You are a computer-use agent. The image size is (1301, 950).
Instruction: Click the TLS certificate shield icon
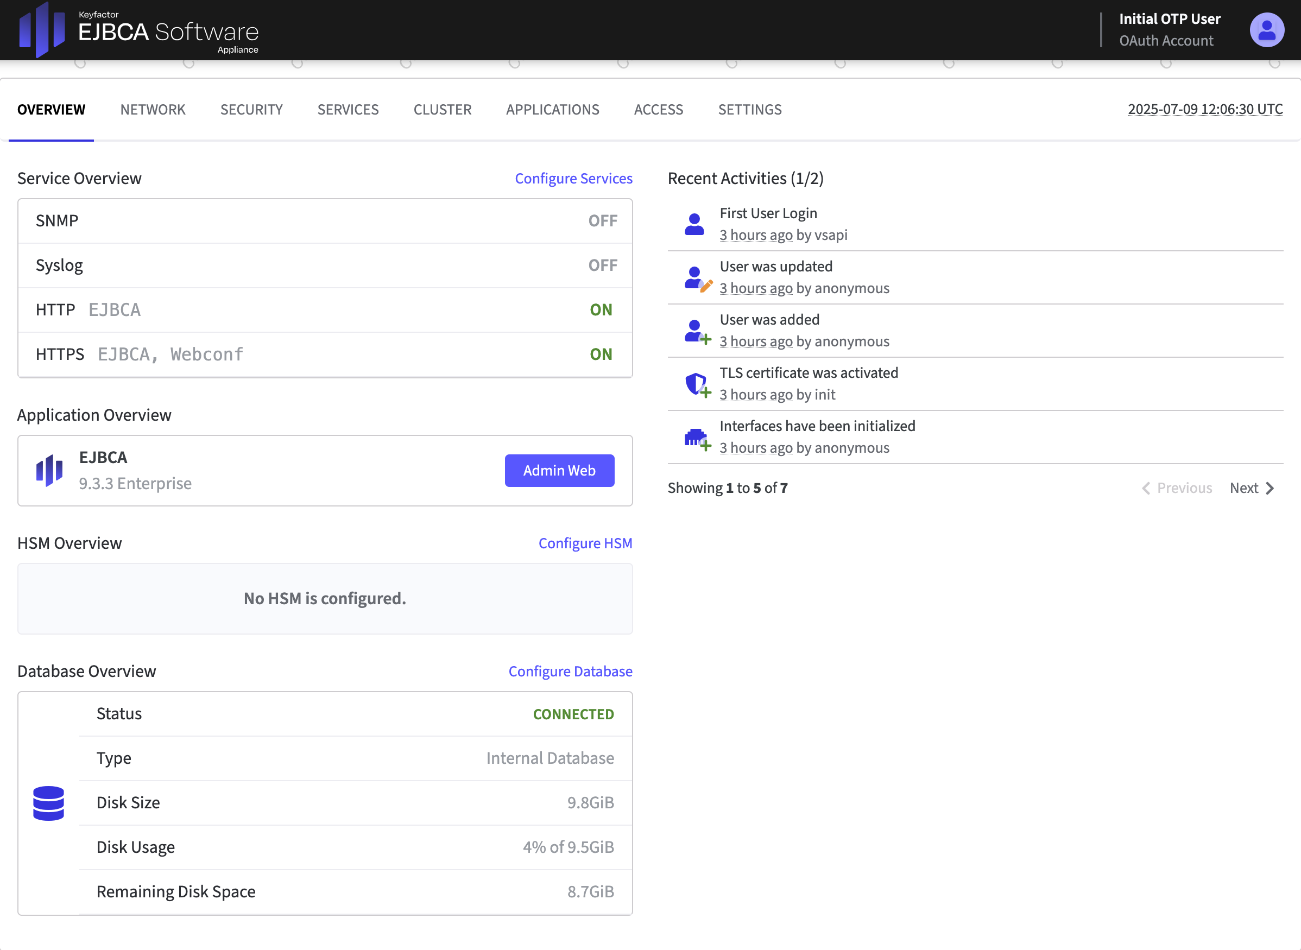pos(697,384)
